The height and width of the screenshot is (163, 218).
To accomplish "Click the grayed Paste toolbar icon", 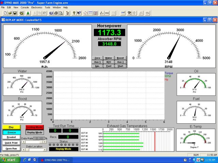I will (45, 13).
